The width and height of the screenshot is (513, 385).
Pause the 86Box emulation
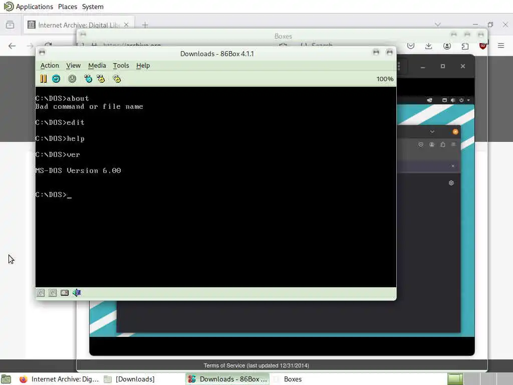(43, 79)
